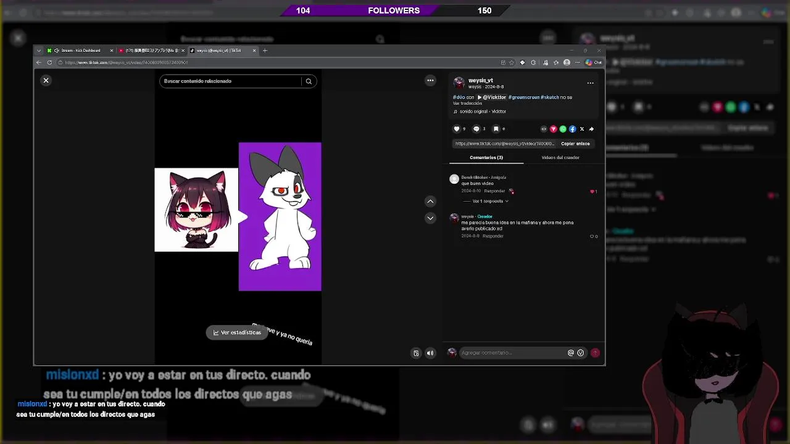Like the video with the heart icon
Screen dimensions: 790x444
pos(457,129)
